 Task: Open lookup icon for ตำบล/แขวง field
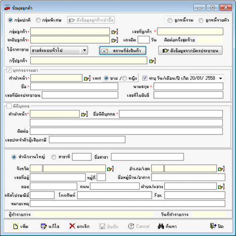[x=221, y=187]
